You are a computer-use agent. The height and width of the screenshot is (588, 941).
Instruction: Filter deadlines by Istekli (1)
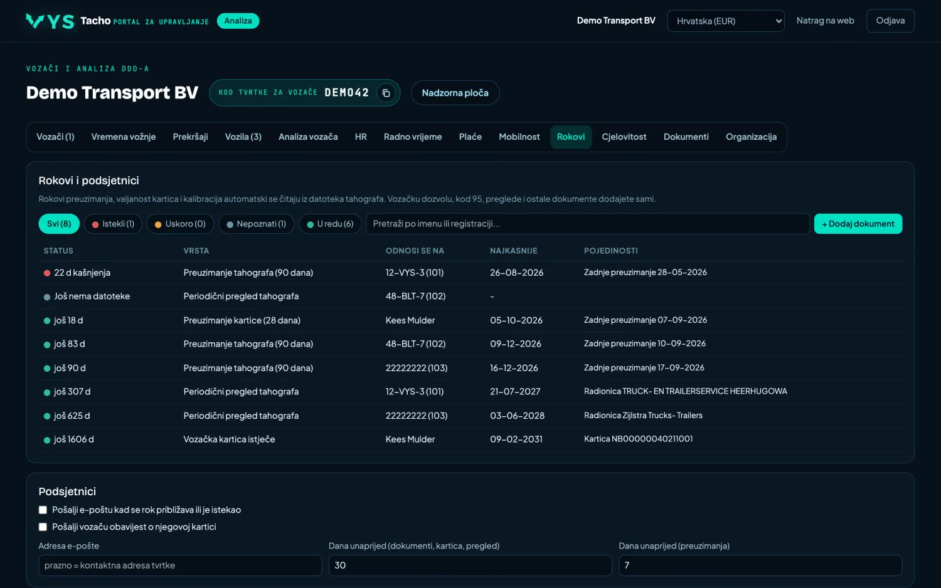113,224
